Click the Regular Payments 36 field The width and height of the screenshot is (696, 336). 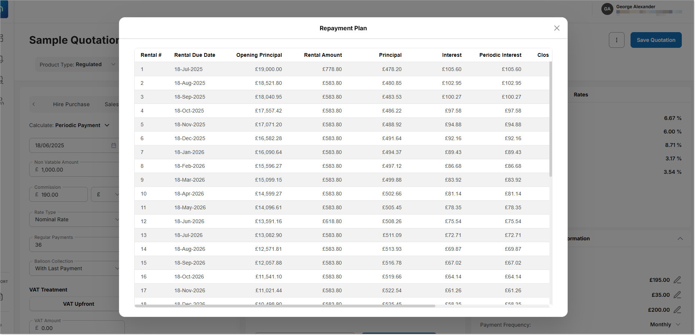tap(75, 245)
